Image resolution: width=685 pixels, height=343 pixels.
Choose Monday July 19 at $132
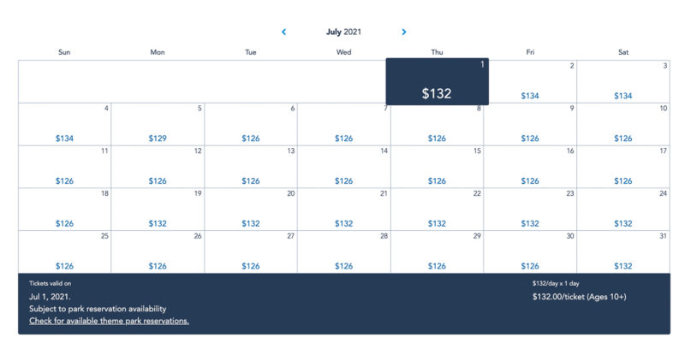click(158, 210)
